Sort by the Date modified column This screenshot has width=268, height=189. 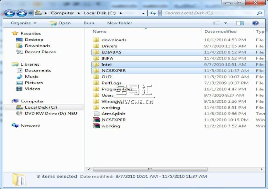coord(220,31)
